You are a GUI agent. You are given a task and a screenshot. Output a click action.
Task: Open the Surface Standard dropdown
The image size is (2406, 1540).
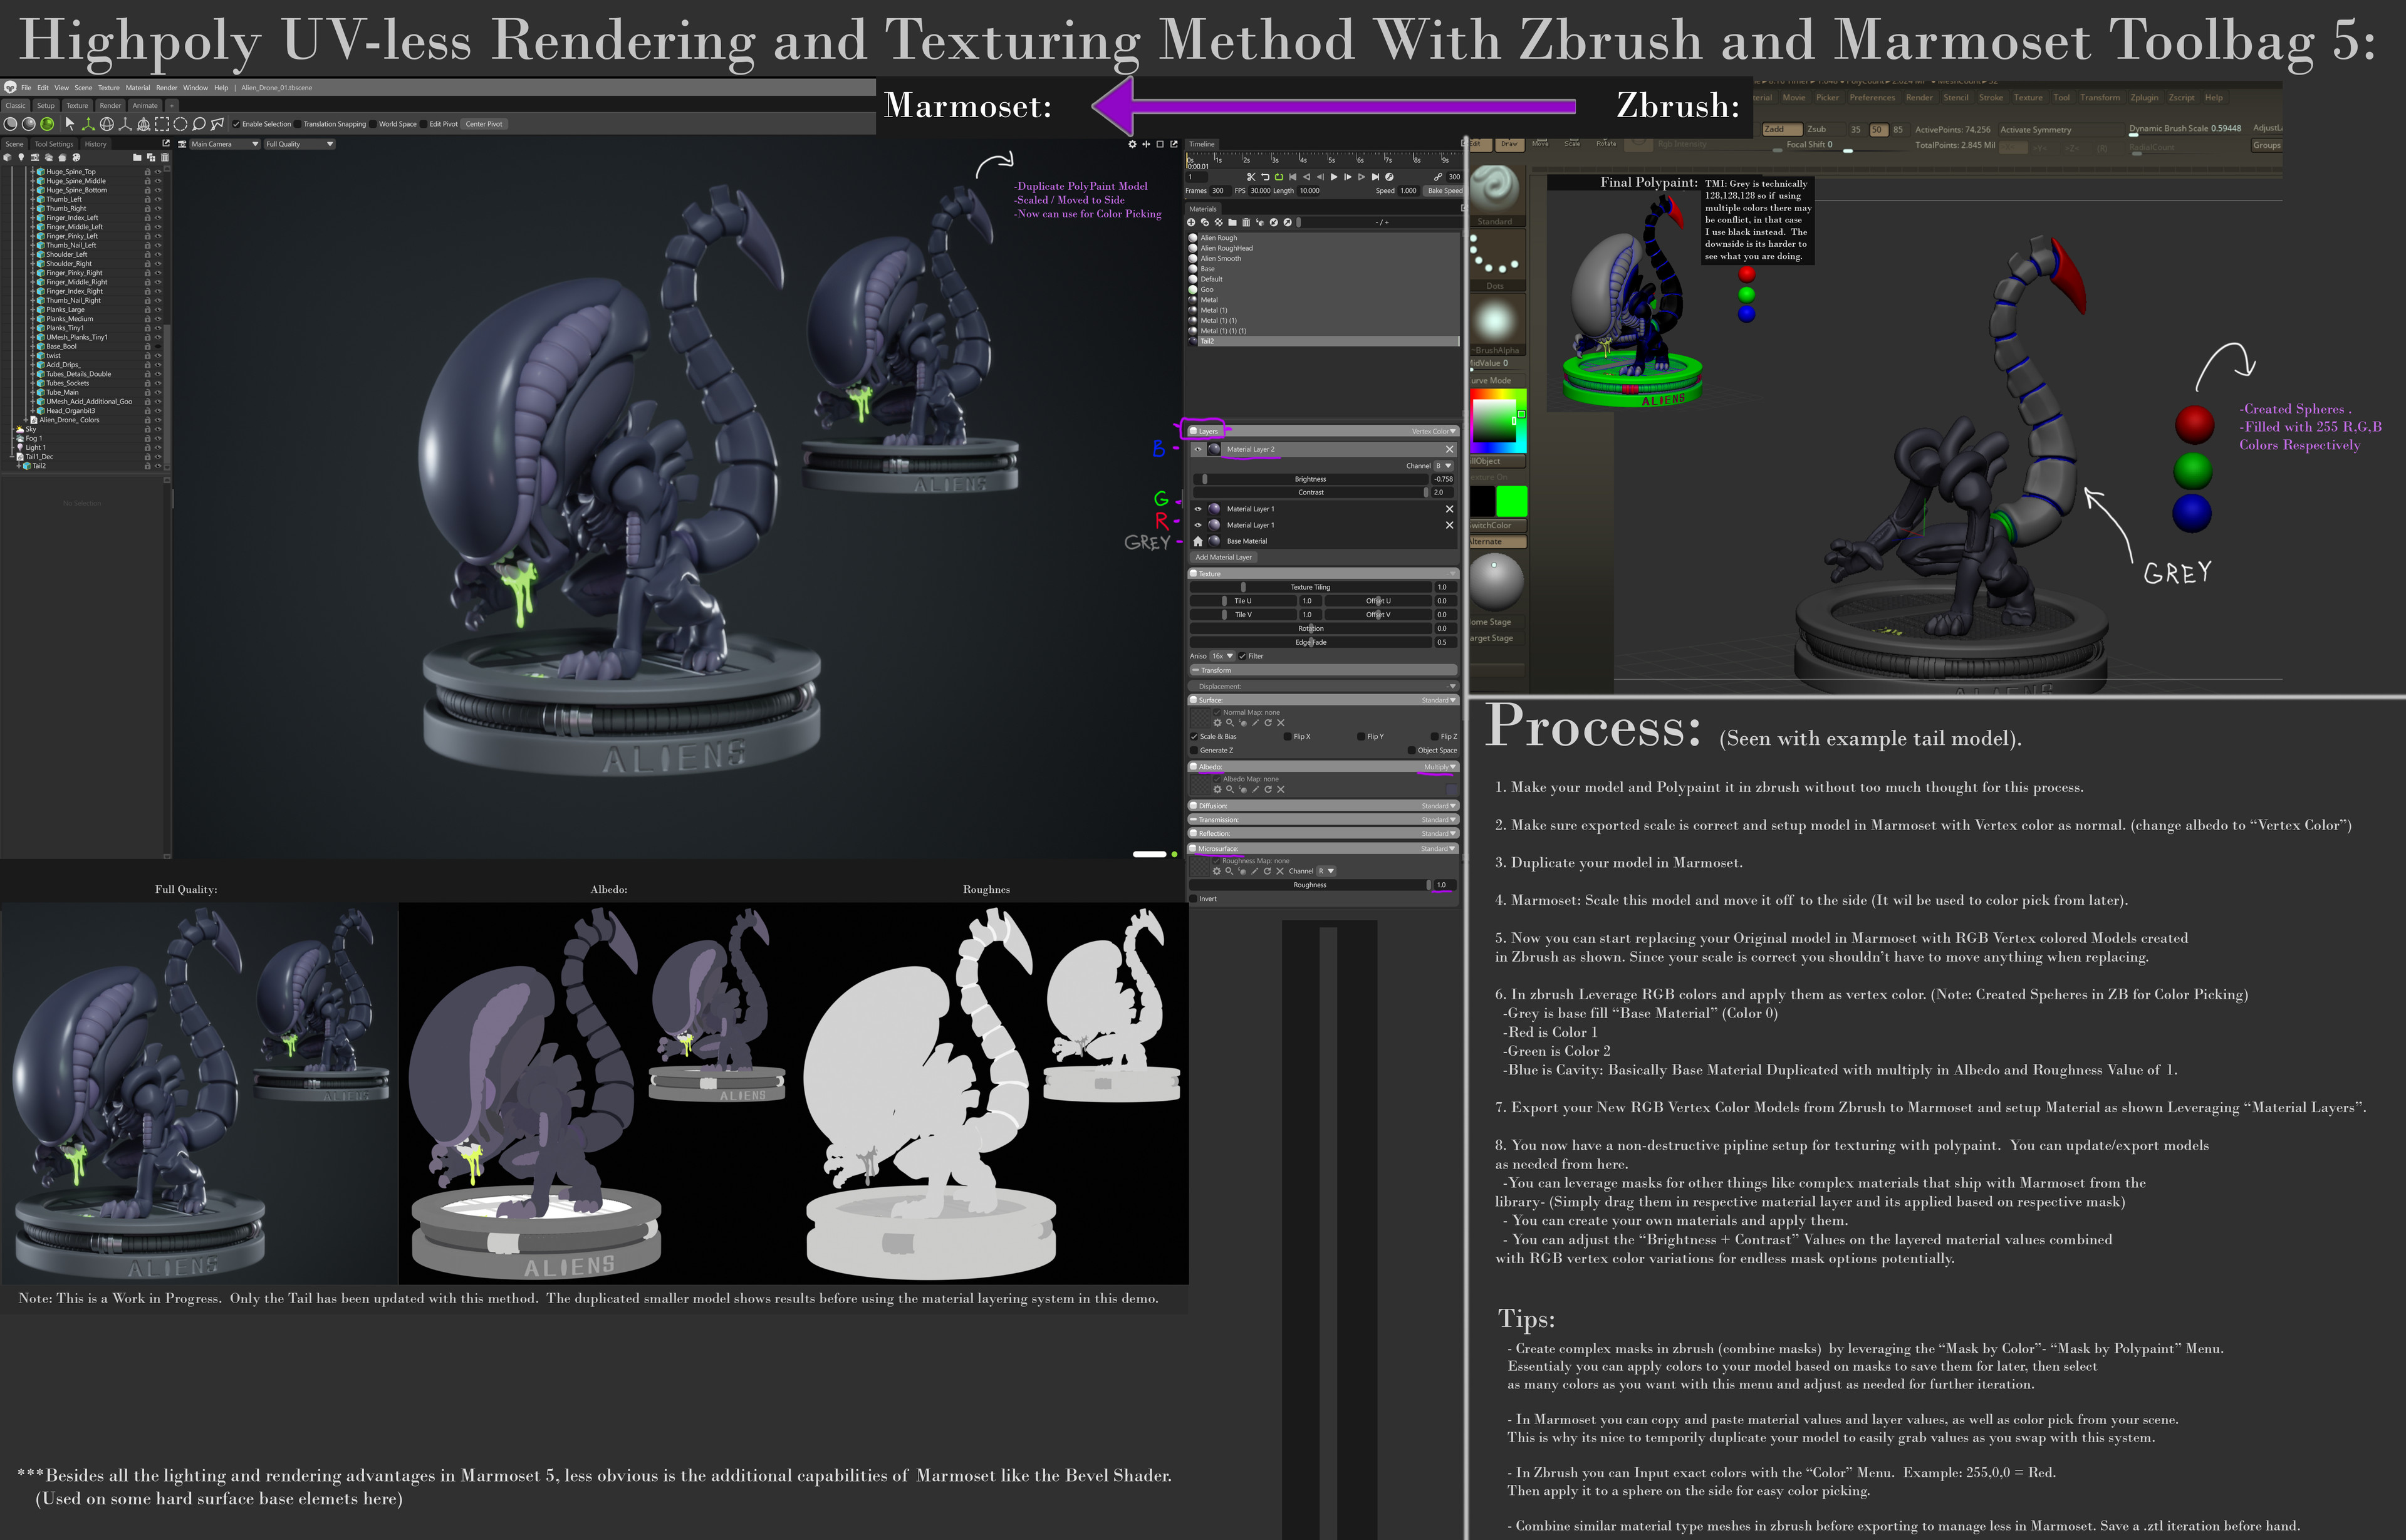point(1439,700)
